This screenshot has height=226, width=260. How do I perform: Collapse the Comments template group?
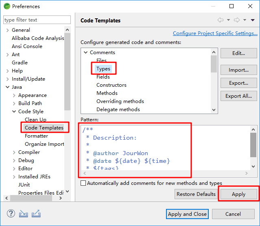tap(85, 53)
